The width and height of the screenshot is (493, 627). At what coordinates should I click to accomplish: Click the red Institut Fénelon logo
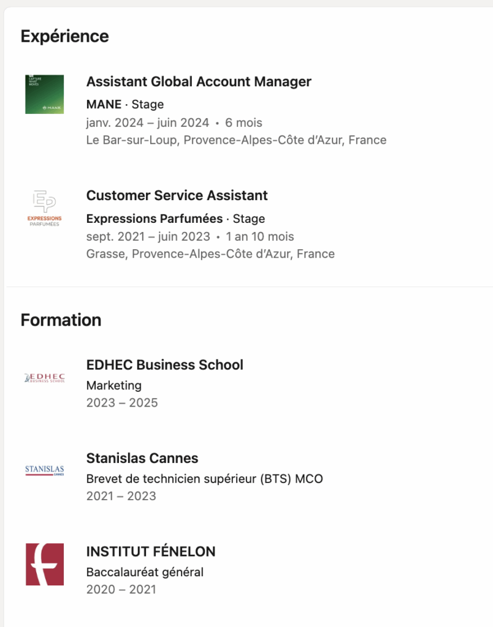pos(44,564)
